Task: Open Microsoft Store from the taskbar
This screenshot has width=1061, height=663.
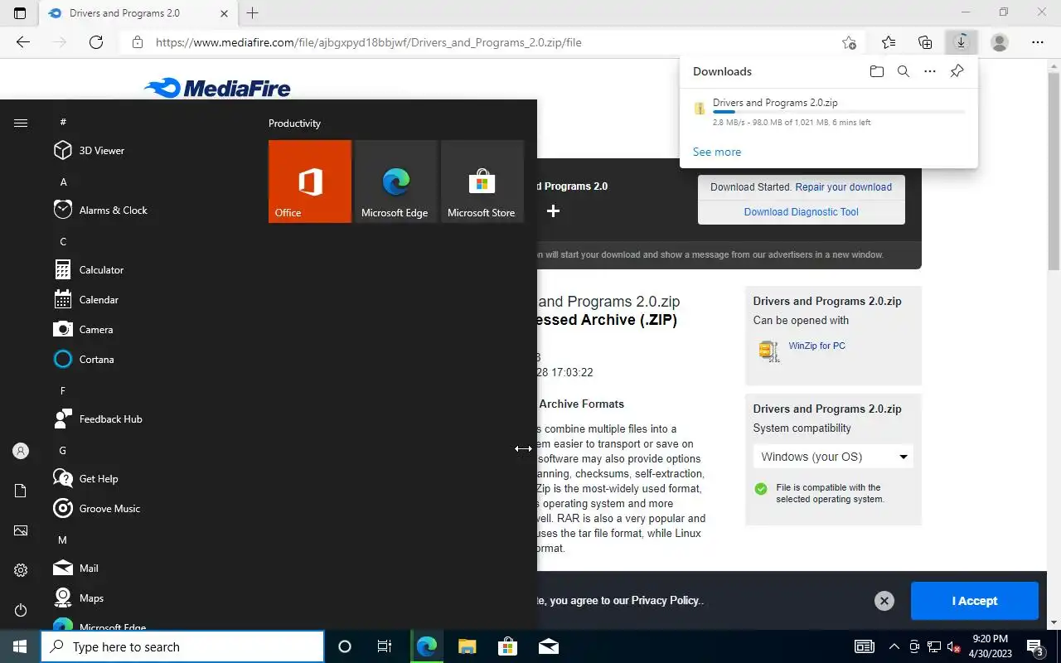Action: tap(507, 646)
